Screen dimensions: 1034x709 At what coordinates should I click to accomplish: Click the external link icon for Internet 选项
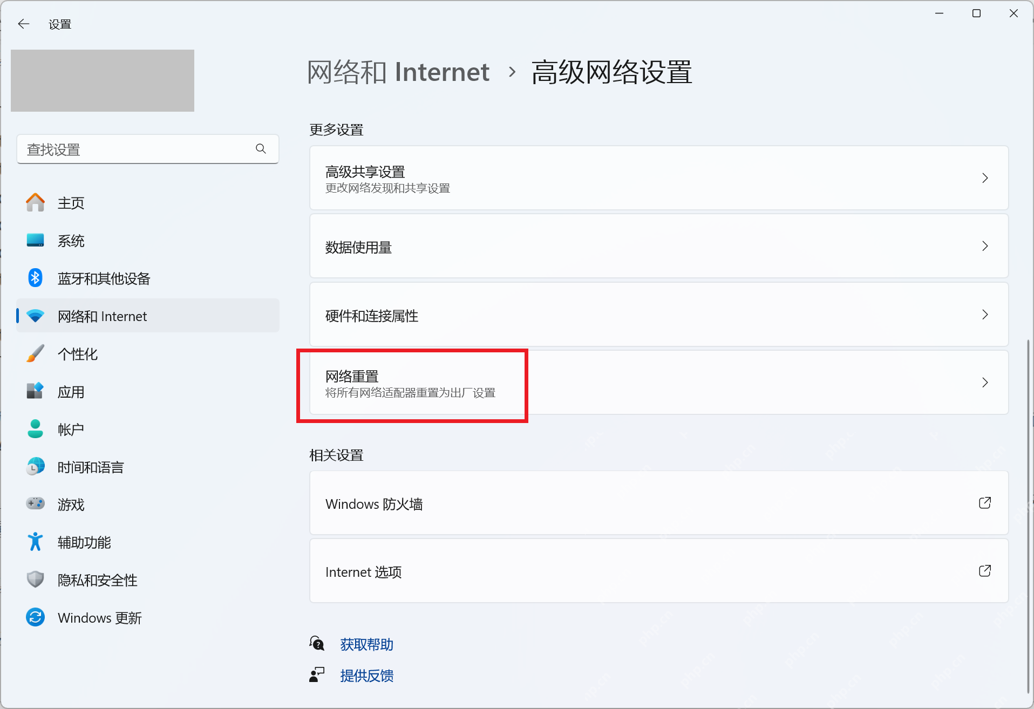pyautogui.click(x=985, y=571)
